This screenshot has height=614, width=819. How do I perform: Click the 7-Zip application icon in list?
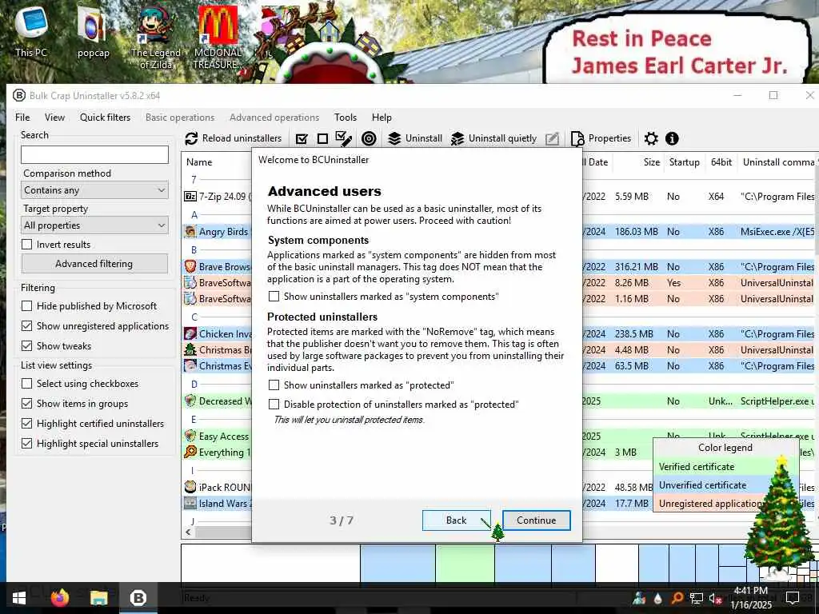[x=190, y=197]
